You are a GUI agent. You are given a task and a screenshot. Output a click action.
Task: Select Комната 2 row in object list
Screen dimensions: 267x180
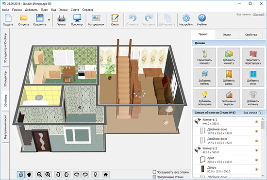227,150
